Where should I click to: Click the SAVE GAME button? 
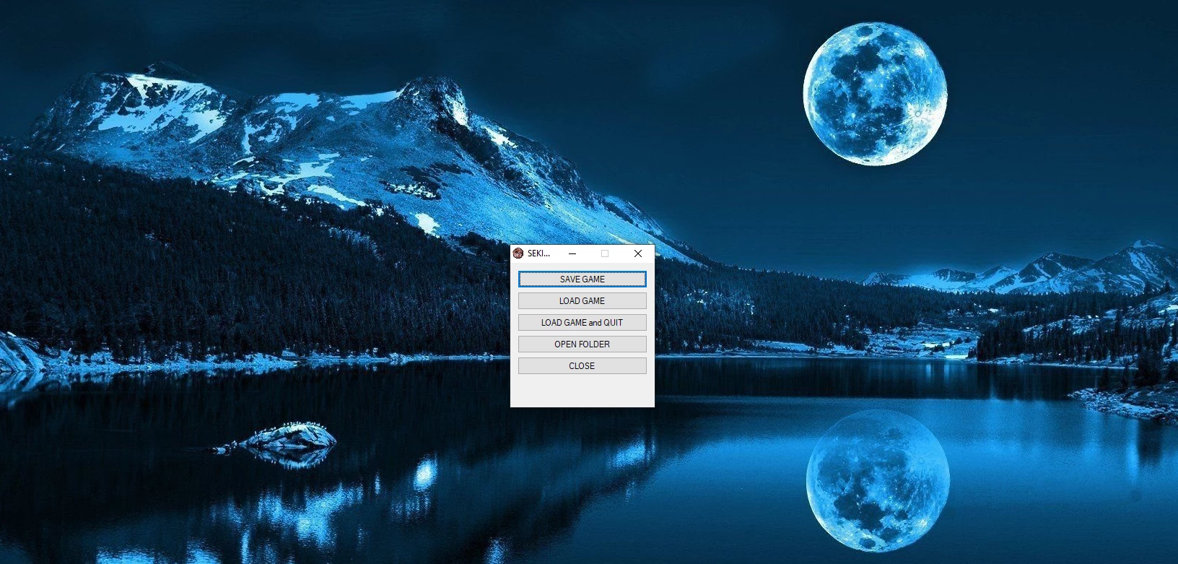pyautogui.click(x=582, y=279)
